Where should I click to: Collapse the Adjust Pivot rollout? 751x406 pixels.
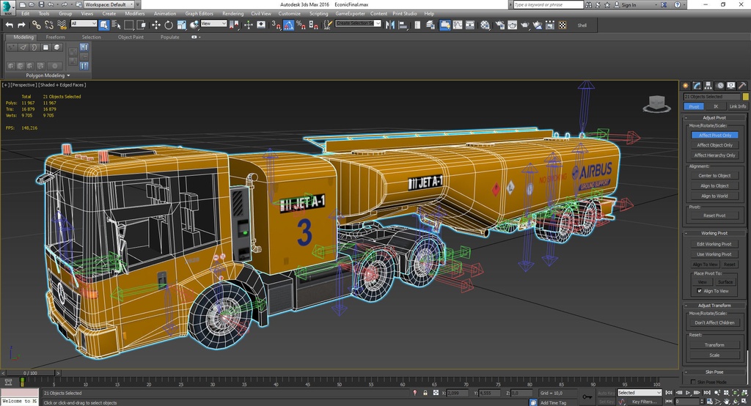click(714, 117)
